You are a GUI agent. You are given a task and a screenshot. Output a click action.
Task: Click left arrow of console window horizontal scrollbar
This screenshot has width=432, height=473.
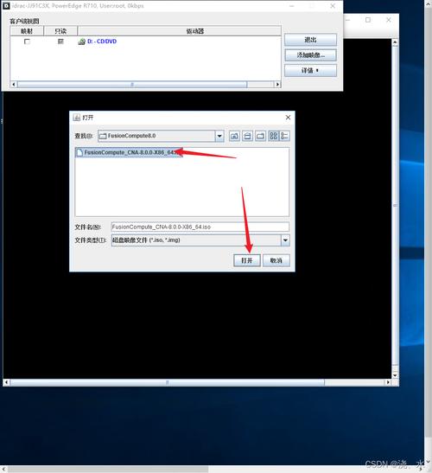6,382
